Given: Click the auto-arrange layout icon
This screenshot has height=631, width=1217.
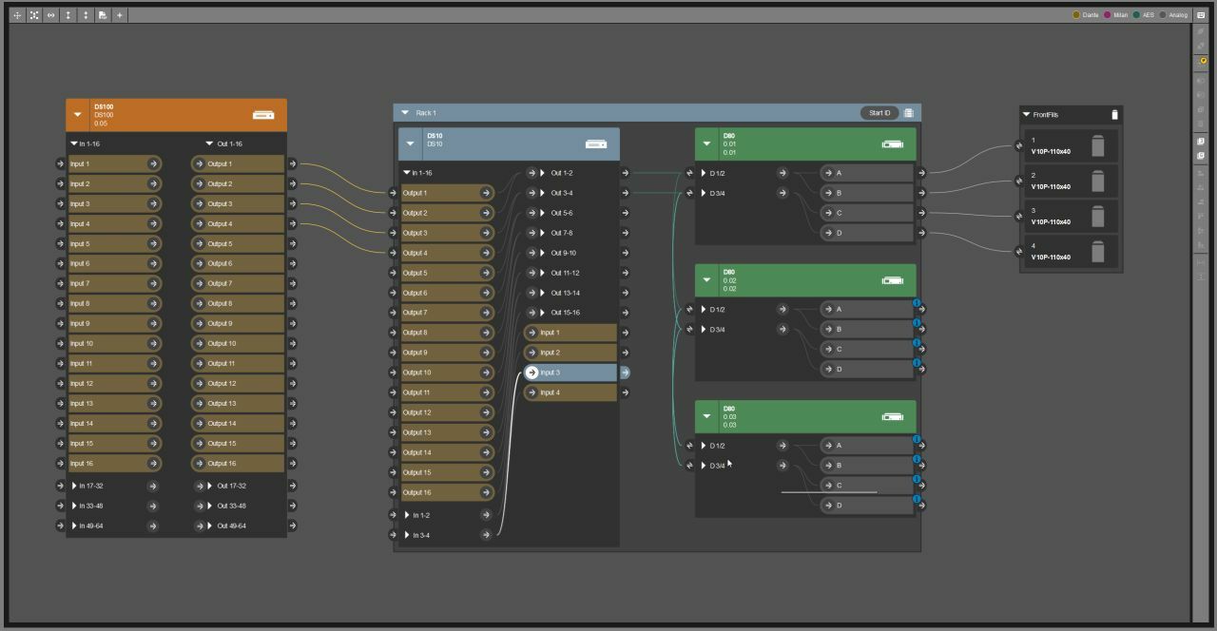Looking at the screenshot, I should pos(33,14).
